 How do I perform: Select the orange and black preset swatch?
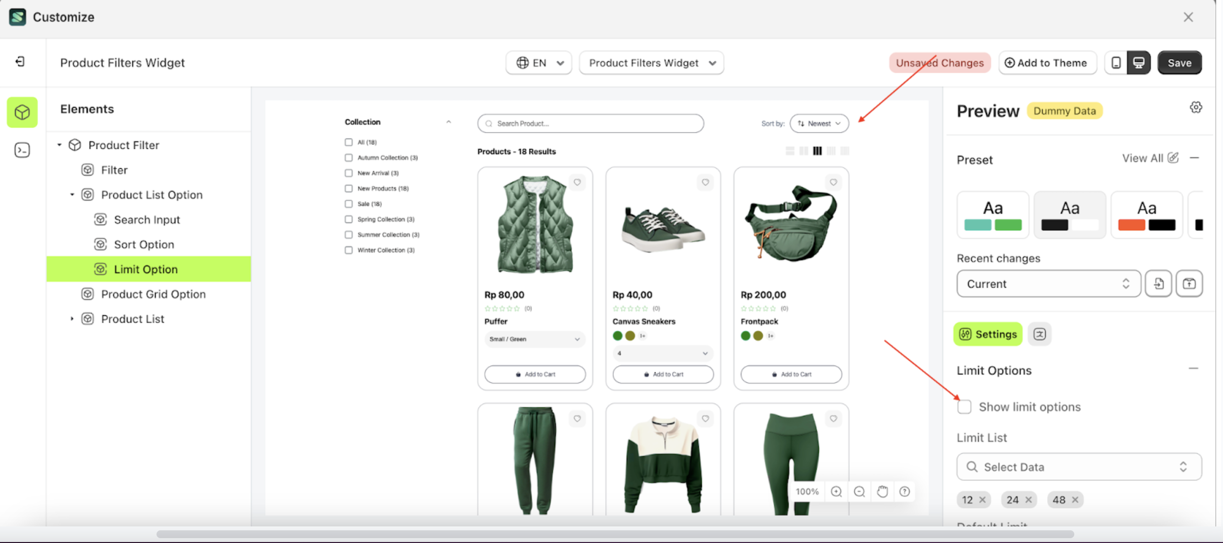click(x=1146, y=215)
